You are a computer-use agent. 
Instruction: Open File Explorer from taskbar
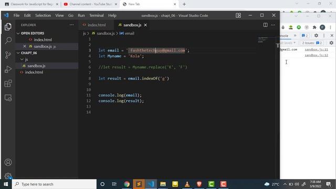(x=163, y=184)
